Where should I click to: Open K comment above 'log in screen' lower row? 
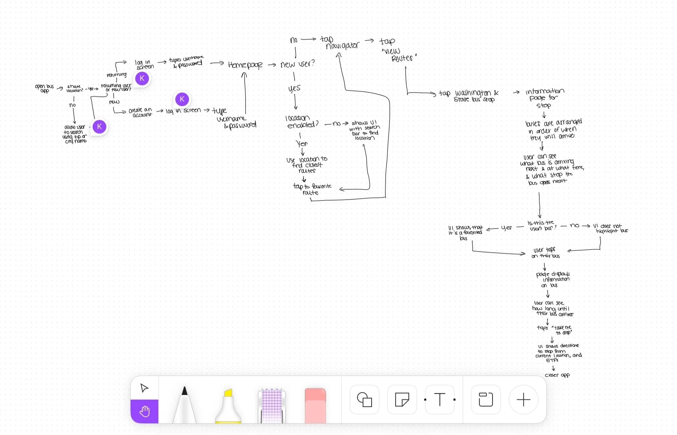click(182, 99)
